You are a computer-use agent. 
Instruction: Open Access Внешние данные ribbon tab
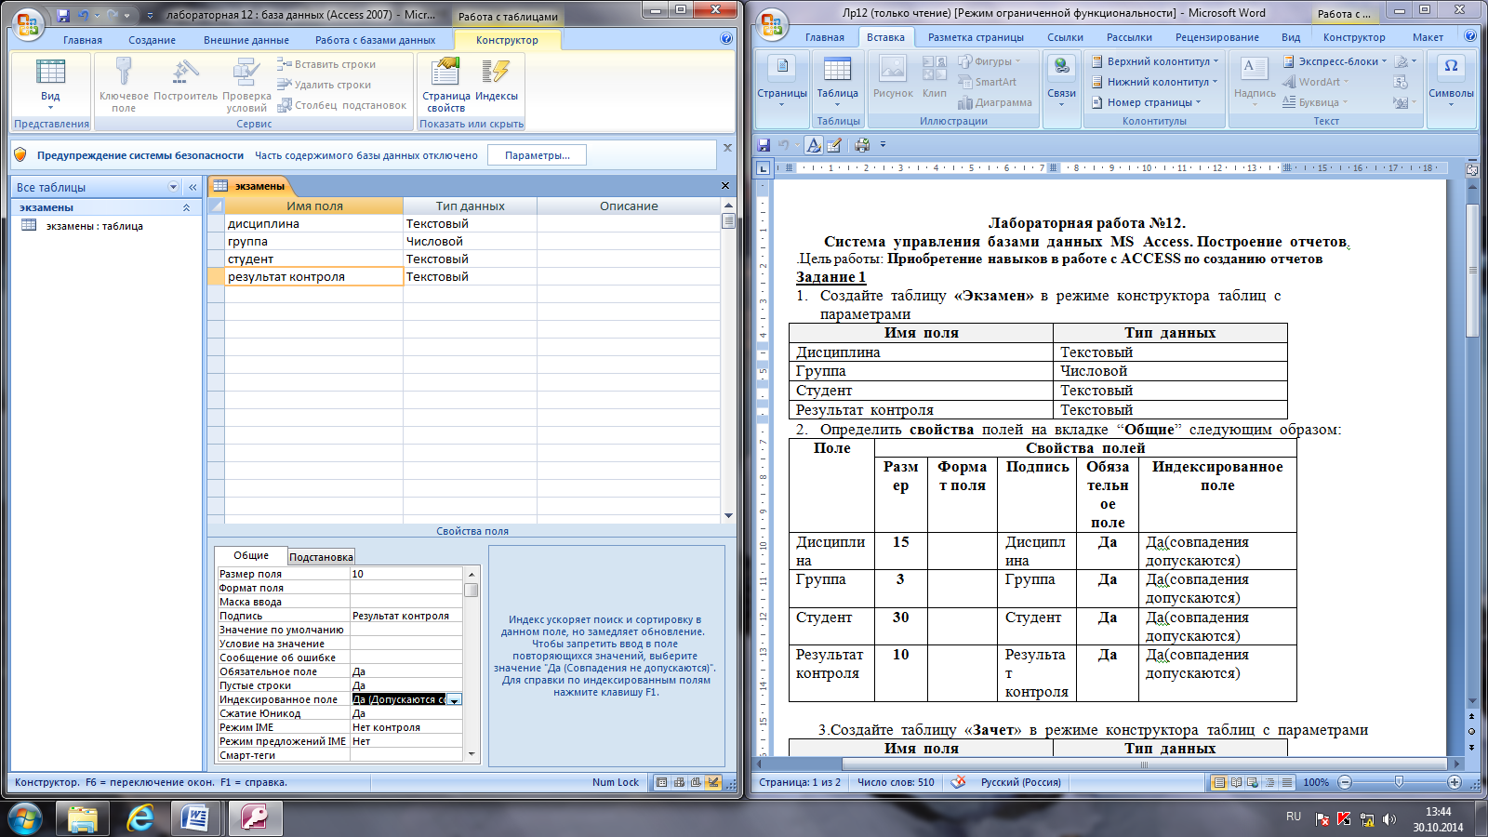246,40
